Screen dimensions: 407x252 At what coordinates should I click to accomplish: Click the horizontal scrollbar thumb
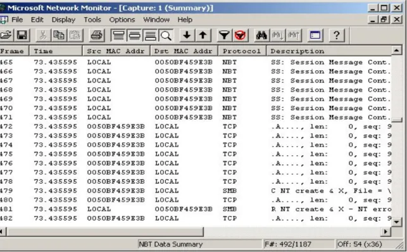105,231
